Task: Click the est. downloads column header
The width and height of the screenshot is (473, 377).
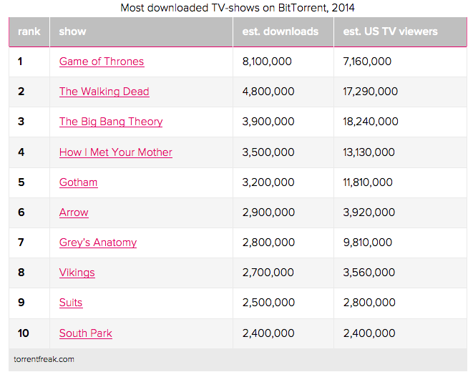Action: (x=283, y=31)
